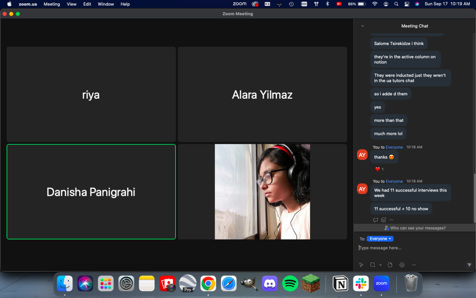The image size is (476, 298).
Task: Add reaction to the last chat message
Action: [x=383, y=220]
